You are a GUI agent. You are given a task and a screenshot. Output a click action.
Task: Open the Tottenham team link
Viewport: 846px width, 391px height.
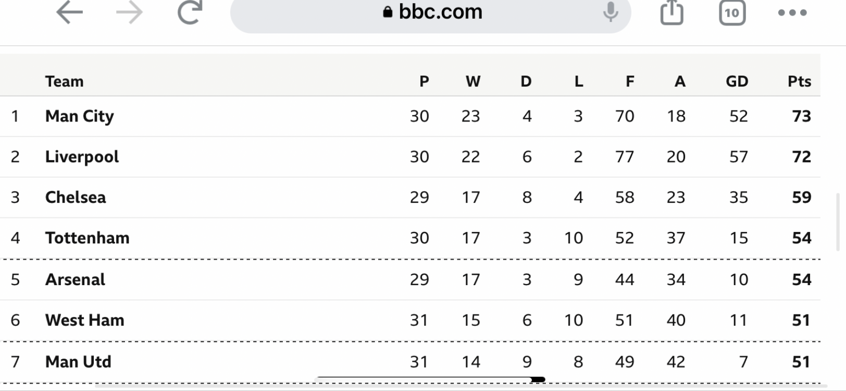(x=87, y=238)
